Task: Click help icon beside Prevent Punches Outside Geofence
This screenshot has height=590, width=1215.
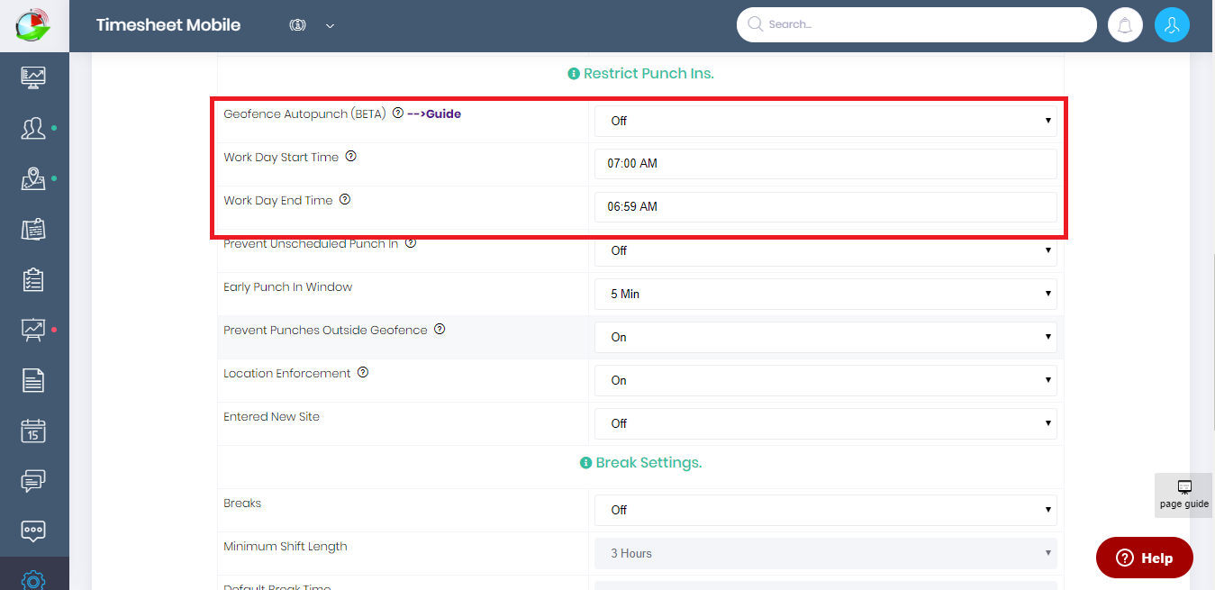Action: pyautogui.click(x=440, y=330)
